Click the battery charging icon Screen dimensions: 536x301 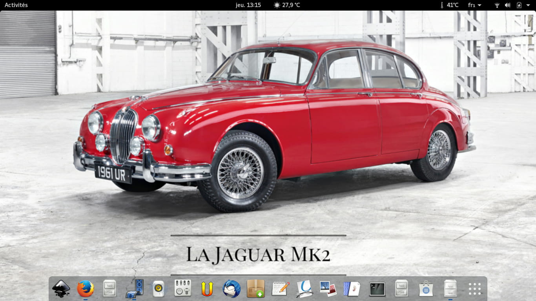519,5
